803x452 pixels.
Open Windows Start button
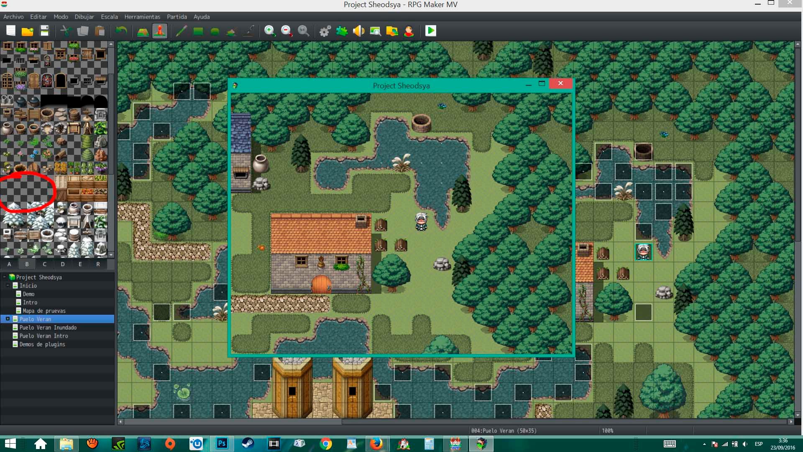point(10,444)
